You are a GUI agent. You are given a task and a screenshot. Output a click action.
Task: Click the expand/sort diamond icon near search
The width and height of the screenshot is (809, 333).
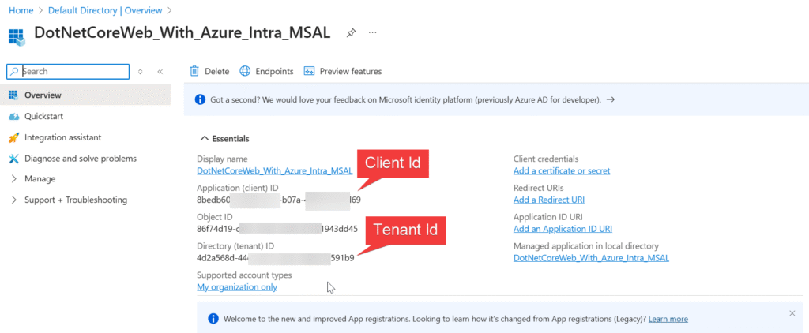[140, 72]
